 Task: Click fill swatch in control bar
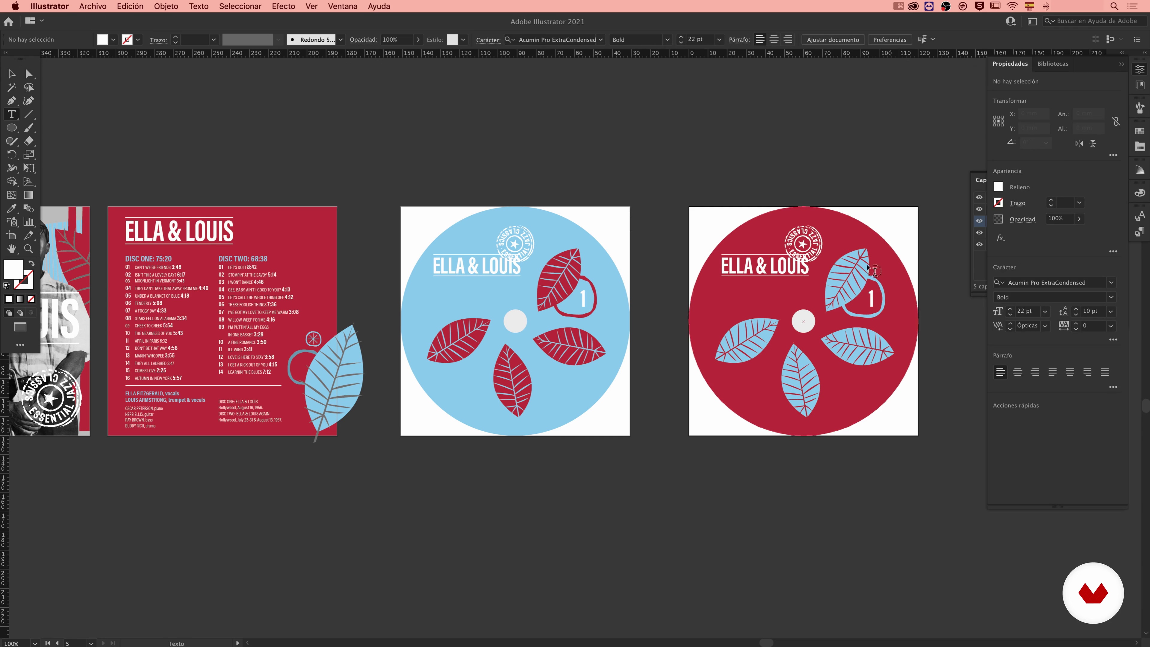(x=102, y=40)
